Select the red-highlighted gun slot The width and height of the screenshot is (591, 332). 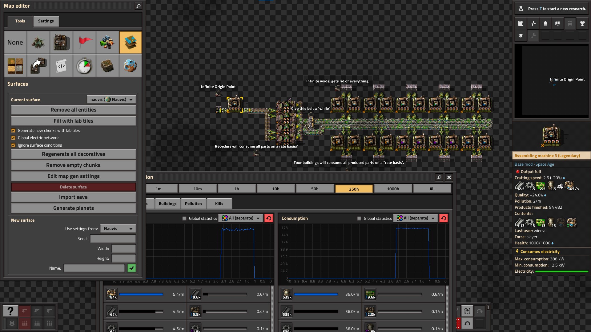click(x=25, y=311)
